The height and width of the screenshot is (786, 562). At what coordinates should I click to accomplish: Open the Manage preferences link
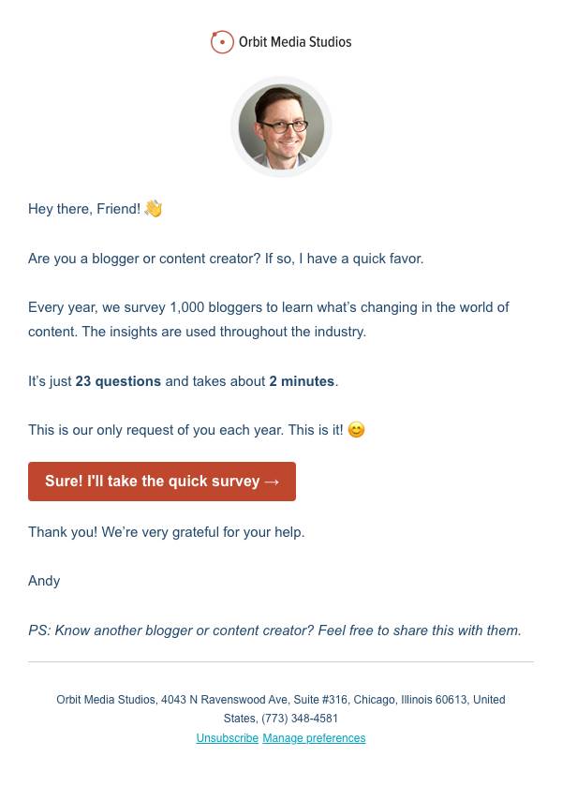(314, 738)
